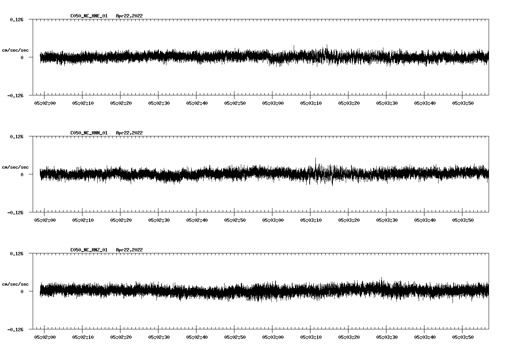The image size is (516, 351).
Task: Select the 05:02:00 time label under the HNE plot
Action: coord(45,103)
